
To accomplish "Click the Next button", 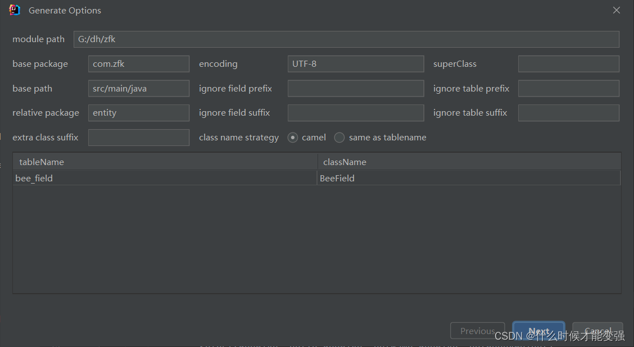I will point(538,331).
